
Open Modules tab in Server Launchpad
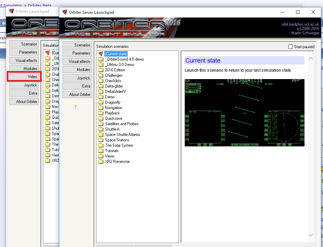click(x=77, y=70)
